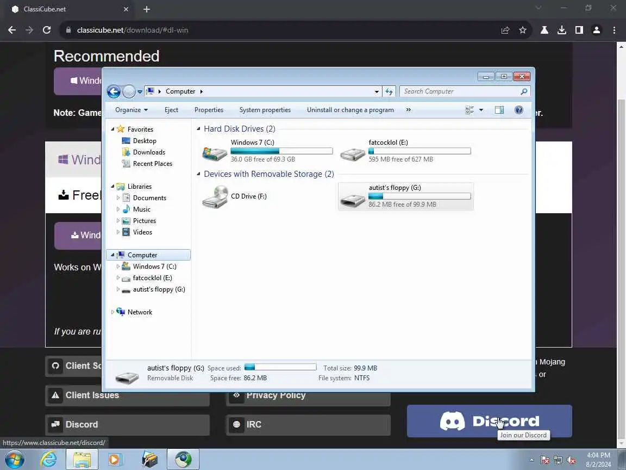
Task: Click the Search Computer field
Action: (465, 91)
